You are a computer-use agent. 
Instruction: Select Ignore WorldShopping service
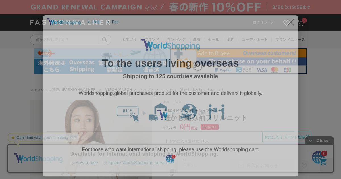coord(136,163)
